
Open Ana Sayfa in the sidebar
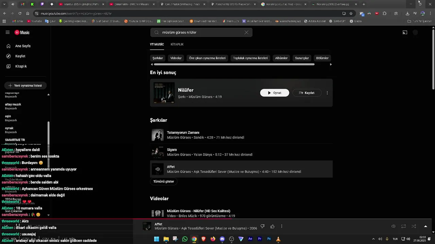[23, 46]
